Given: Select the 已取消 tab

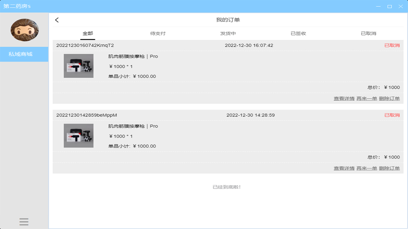Looking at the screenshot, I should coord(368,33).
